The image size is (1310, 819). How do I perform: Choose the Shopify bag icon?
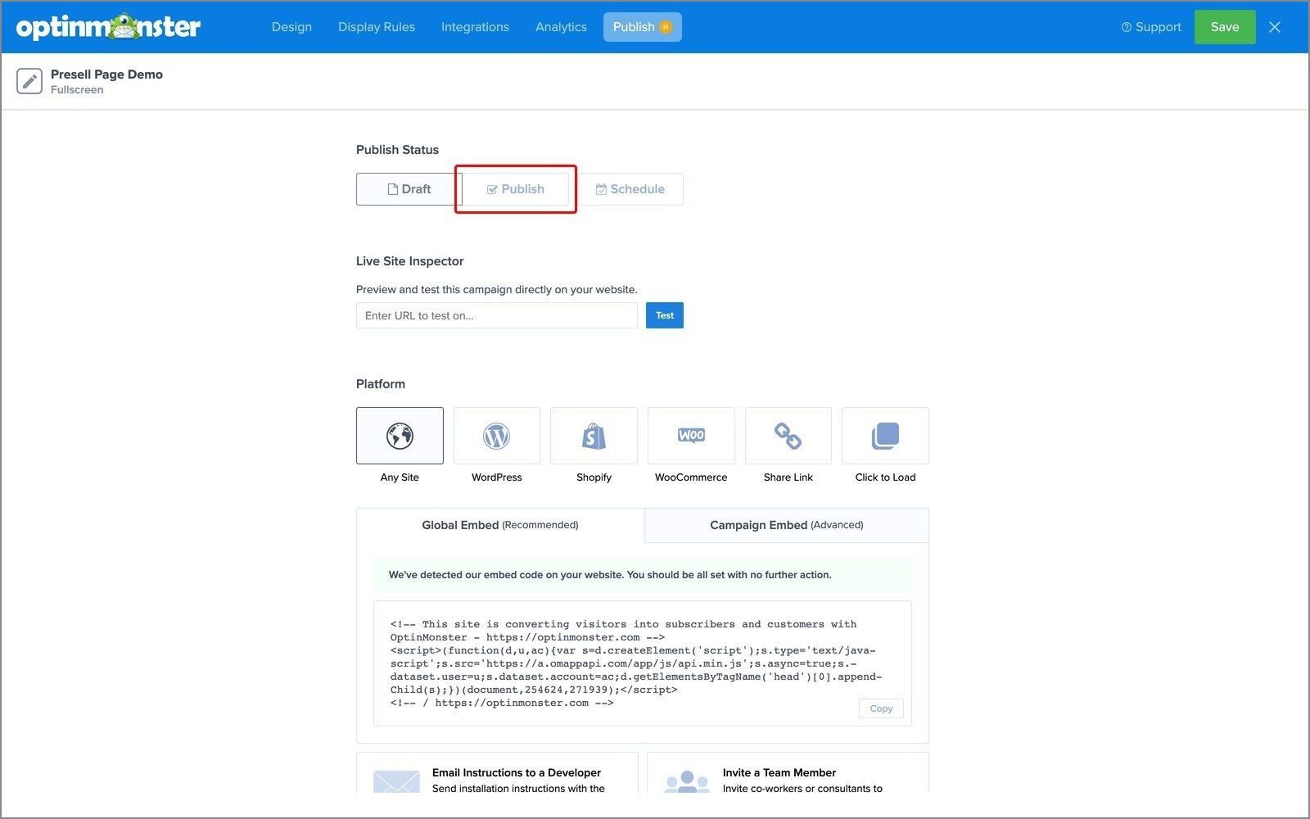594,436
